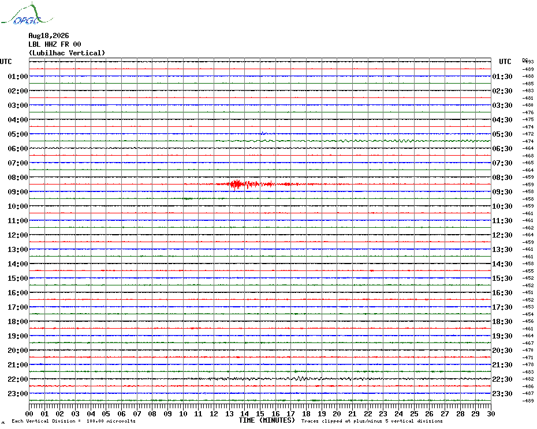The image size is (537, 429).
Task: Click the DC offset value -482
Action: 528,379
